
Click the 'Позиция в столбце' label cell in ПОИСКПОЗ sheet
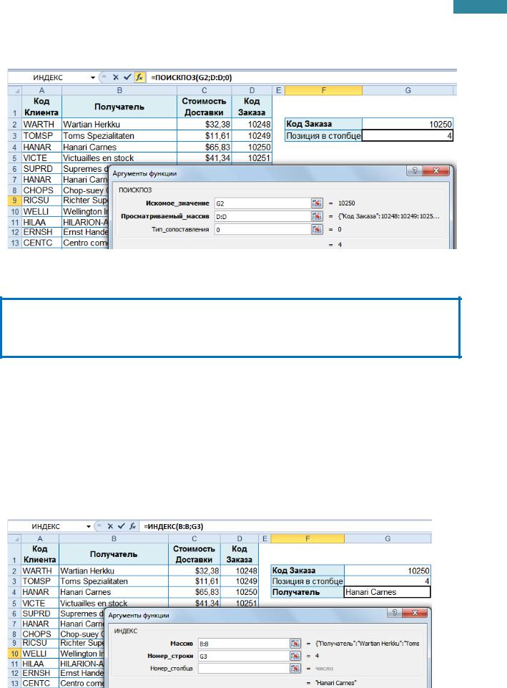point(323,135)
